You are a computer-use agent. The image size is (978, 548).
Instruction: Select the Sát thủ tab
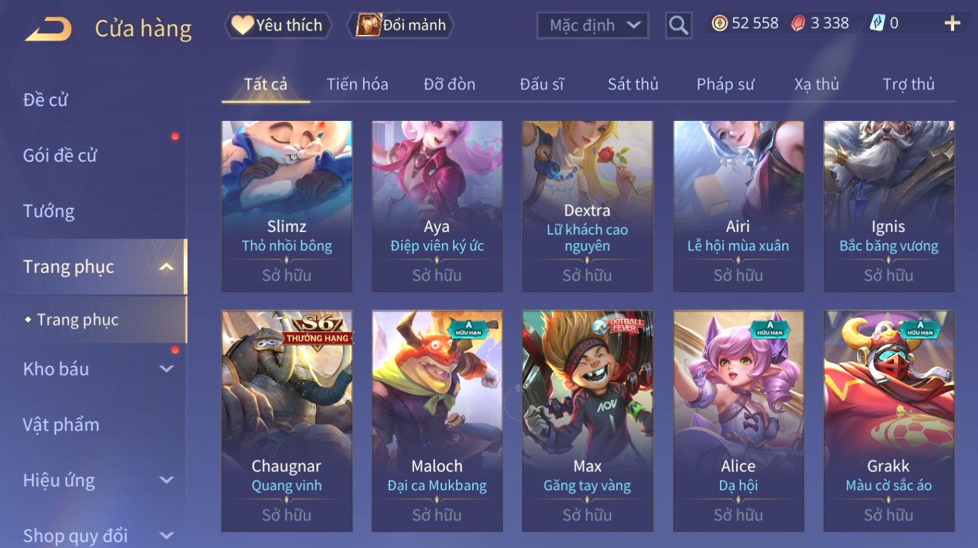pyautogui.click(x=633, y=85)
